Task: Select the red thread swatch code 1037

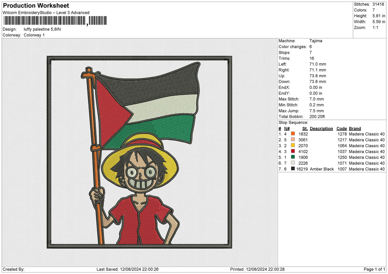Action: 292,151
